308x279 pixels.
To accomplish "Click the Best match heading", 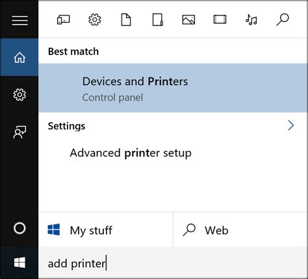I will pos(73,51).
